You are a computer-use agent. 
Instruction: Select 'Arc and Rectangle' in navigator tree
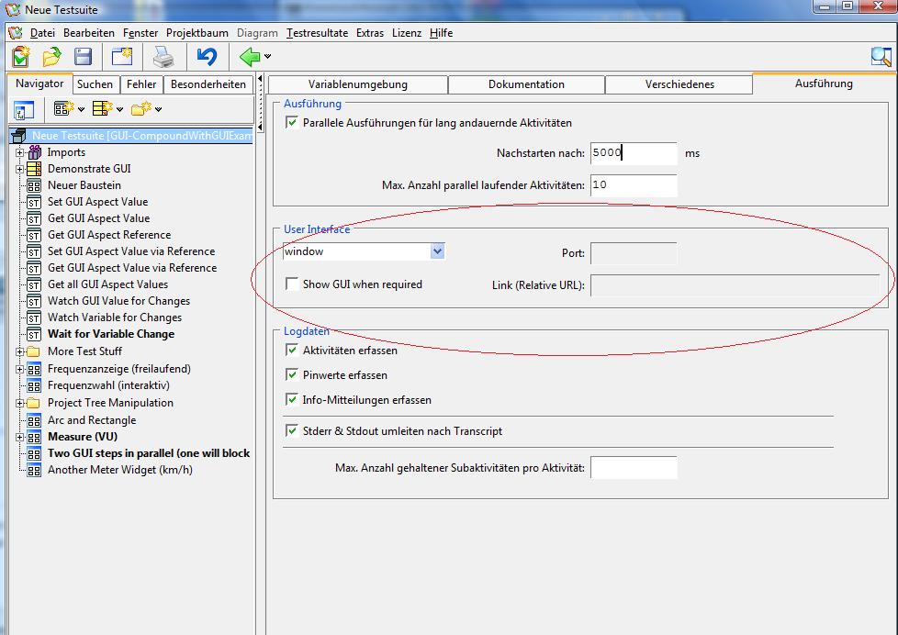coord(91,420)
